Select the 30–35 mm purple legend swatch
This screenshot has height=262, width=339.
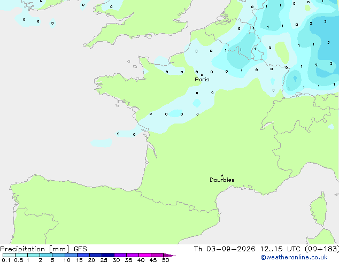(x=120, y=255)
